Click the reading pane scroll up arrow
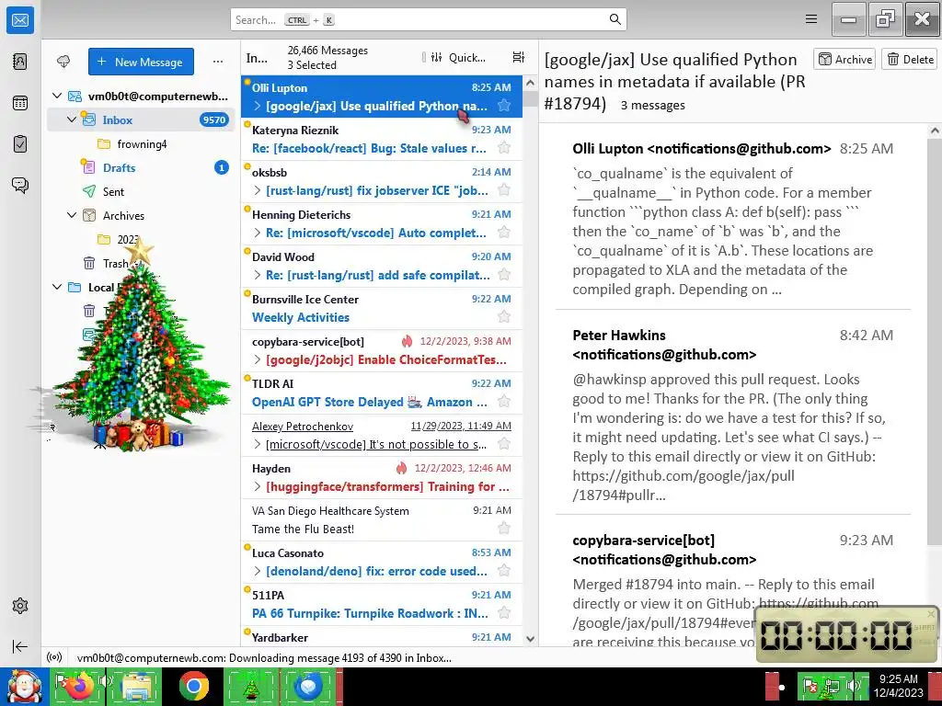Image resolution: width=942 pixels, height=706 pixels. (x=935, y=131)
